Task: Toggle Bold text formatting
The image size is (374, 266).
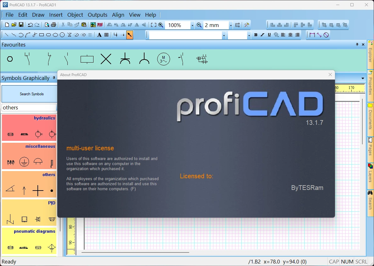Action: pos(256,35)
